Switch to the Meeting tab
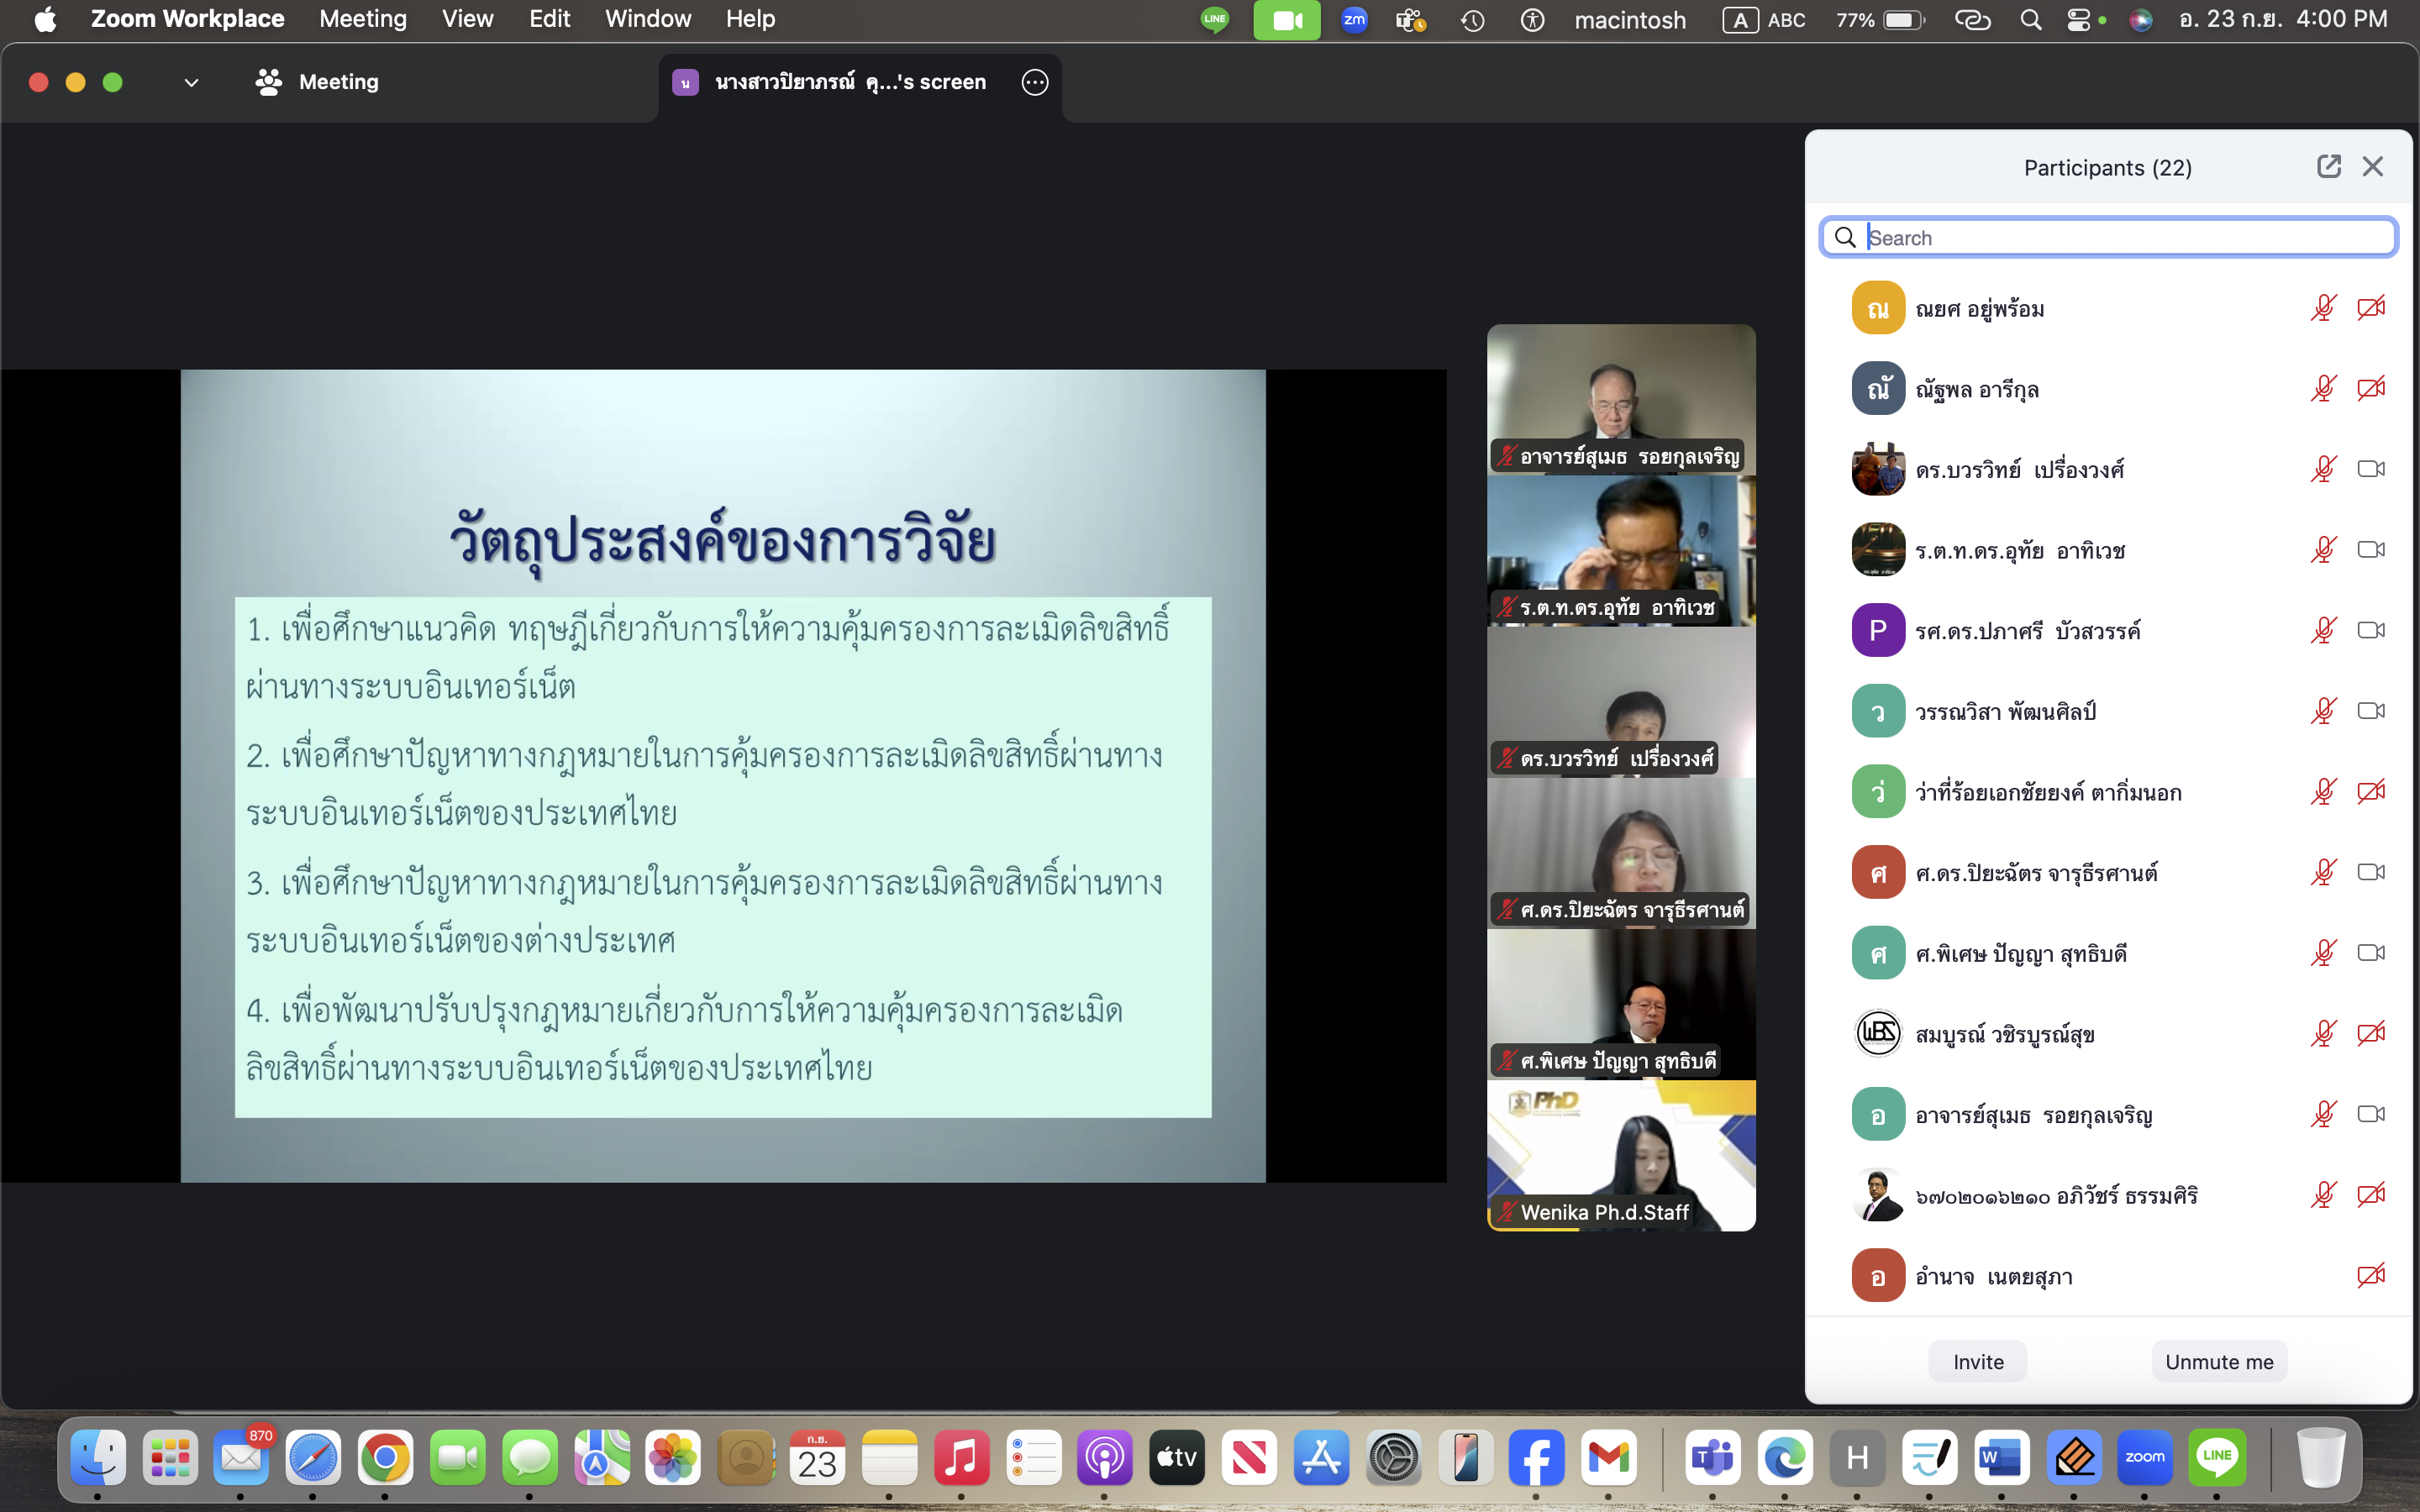 (318, 82)
